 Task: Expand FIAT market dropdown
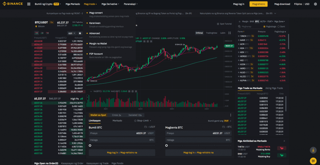point(270,22)
